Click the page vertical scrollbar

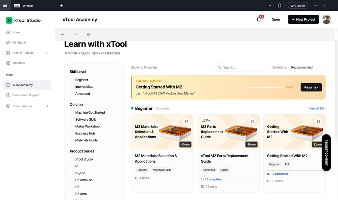pyautogui.click(x=336, y=89)
